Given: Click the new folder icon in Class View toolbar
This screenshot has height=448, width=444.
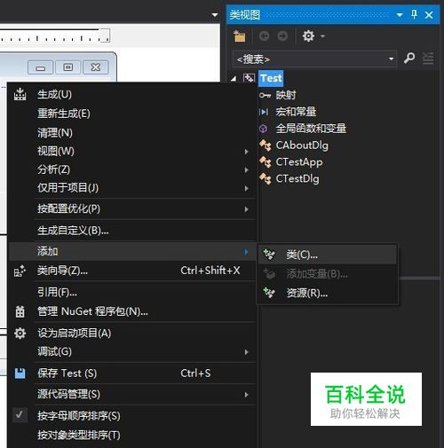Looking at the screenshot, I should (239, 36).
